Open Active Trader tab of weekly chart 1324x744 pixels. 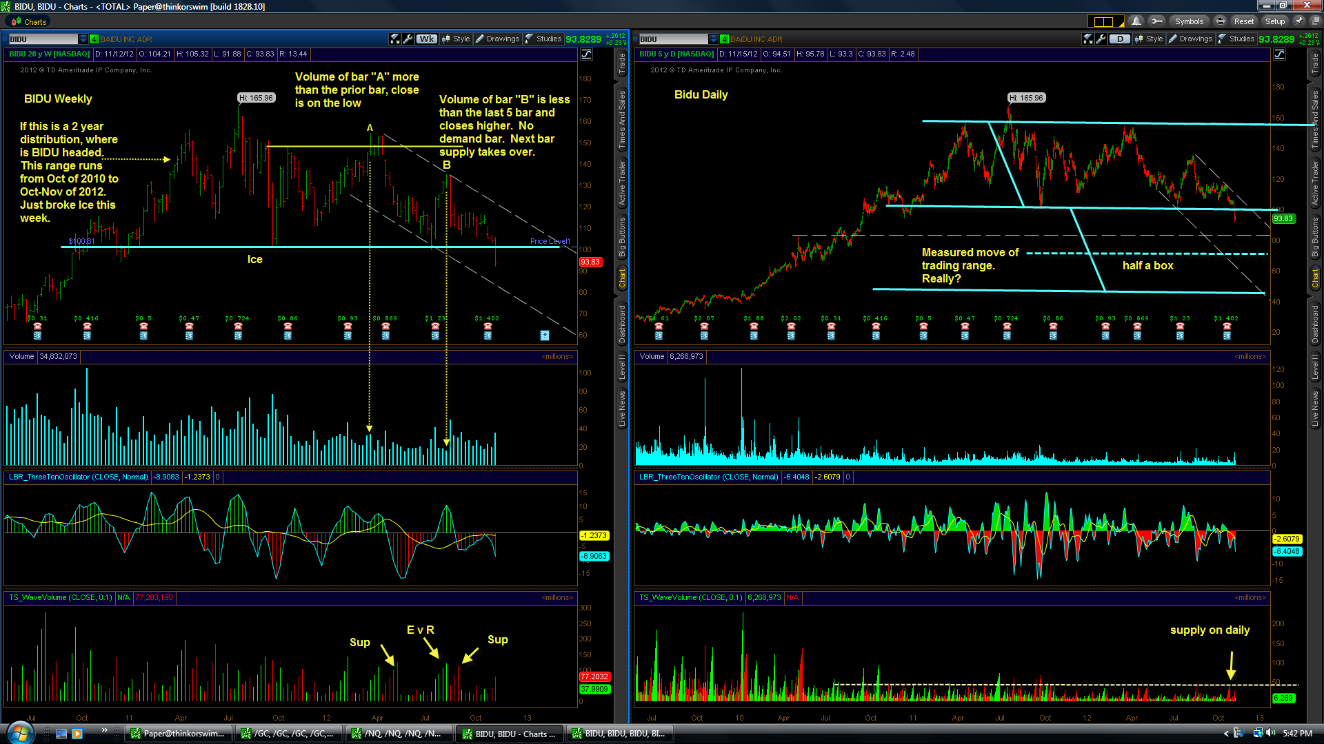(x=622, y=183)
